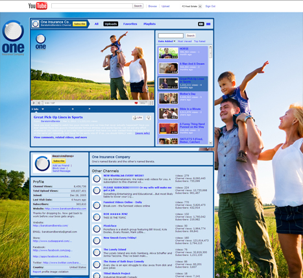Screen dimensions: 303x278
Task: Click the Browse link in the header
Action: [152, 6]
